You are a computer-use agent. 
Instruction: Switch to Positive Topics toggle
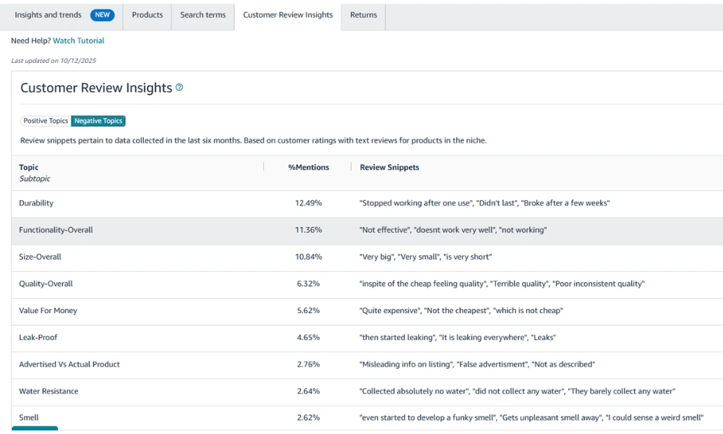click(x=46, y=121)
